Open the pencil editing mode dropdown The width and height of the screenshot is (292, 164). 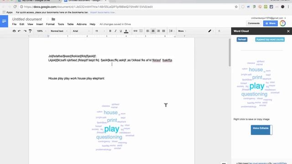click(211, 31)
